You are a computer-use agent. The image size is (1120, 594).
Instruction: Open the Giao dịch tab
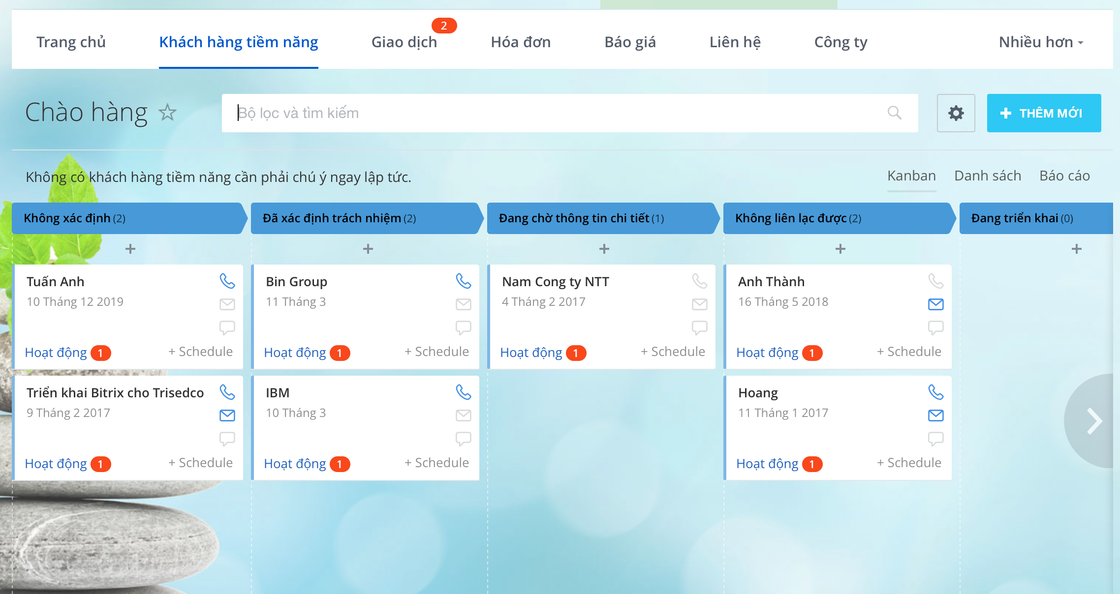pyautogui.click(x=404, y=42)
